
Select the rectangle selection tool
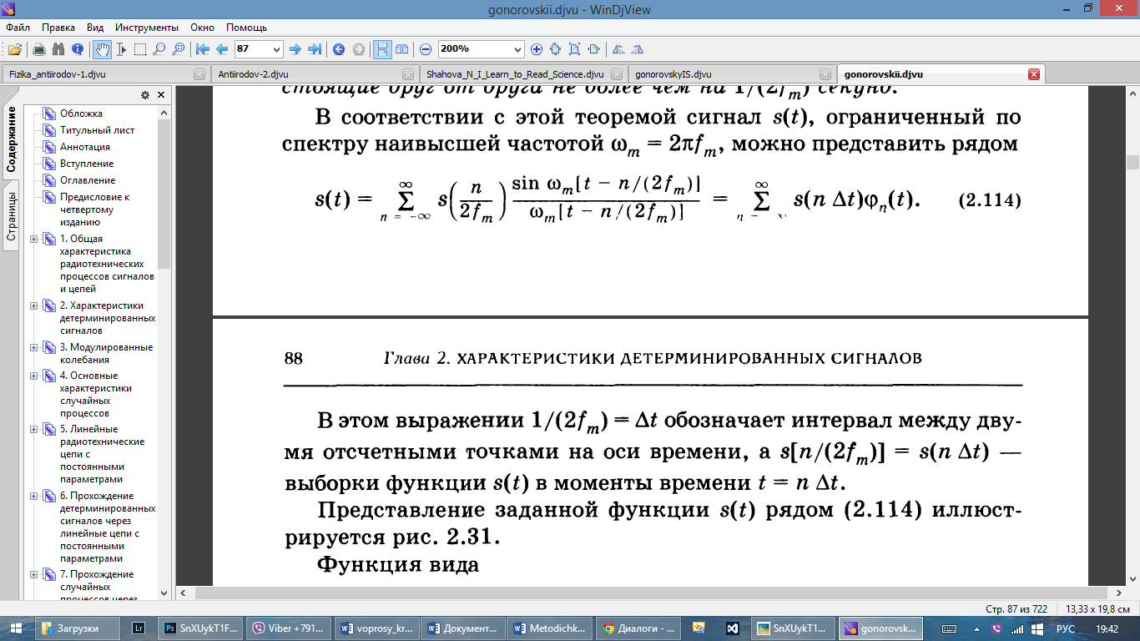click(x=140, y=49)
